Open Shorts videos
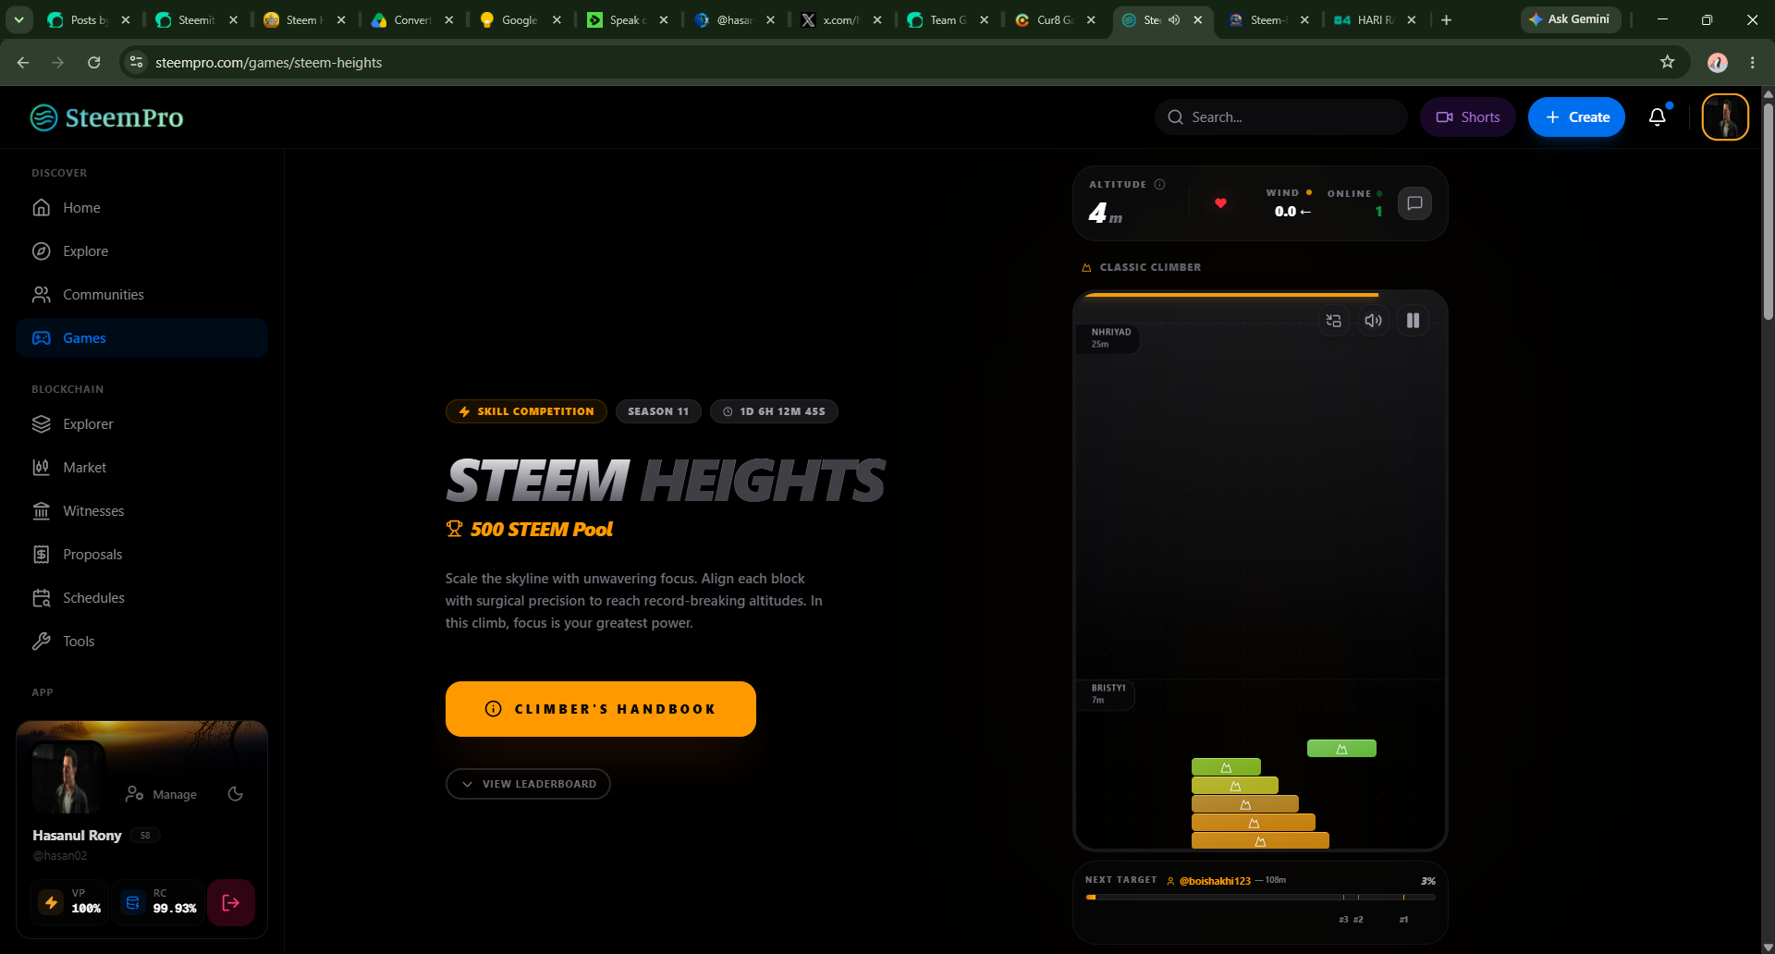1775x954 pixels. 1468,116
